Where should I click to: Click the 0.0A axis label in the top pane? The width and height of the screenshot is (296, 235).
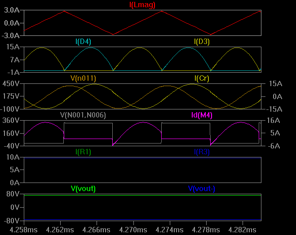12,23
